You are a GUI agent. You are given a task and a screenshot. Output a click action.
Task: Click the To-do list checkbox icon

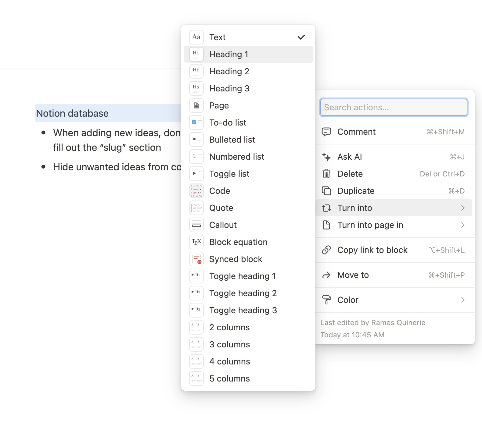[x=196, y=122]
